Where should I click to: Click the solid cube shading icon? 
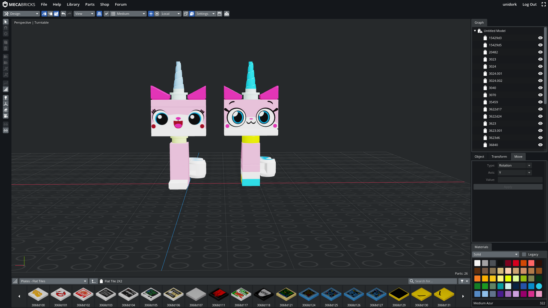192,14
